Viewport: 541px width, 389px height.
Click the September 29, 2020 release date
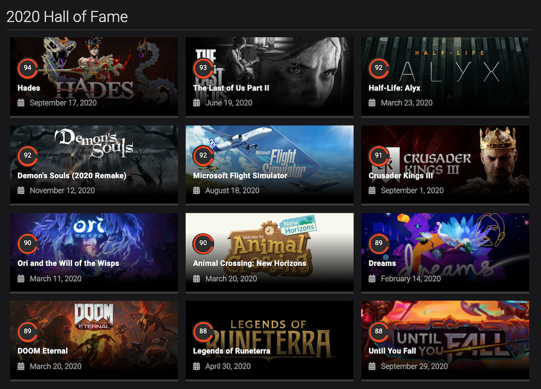tap(414, 366)
